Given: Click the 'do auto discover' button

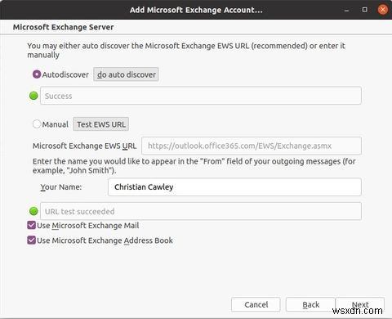Looking at the screenshot, I should tap(126, 74).
